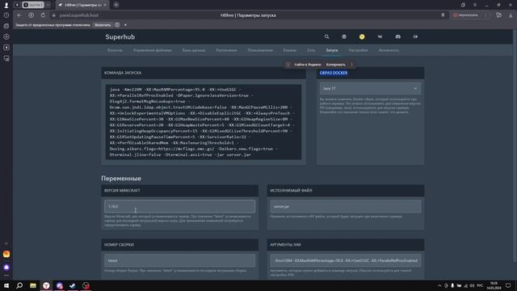Open Windows Start menu
Image resolution: width=517 pixels, height=291 pixels.
pyautogui.click(x=6, y=285)
